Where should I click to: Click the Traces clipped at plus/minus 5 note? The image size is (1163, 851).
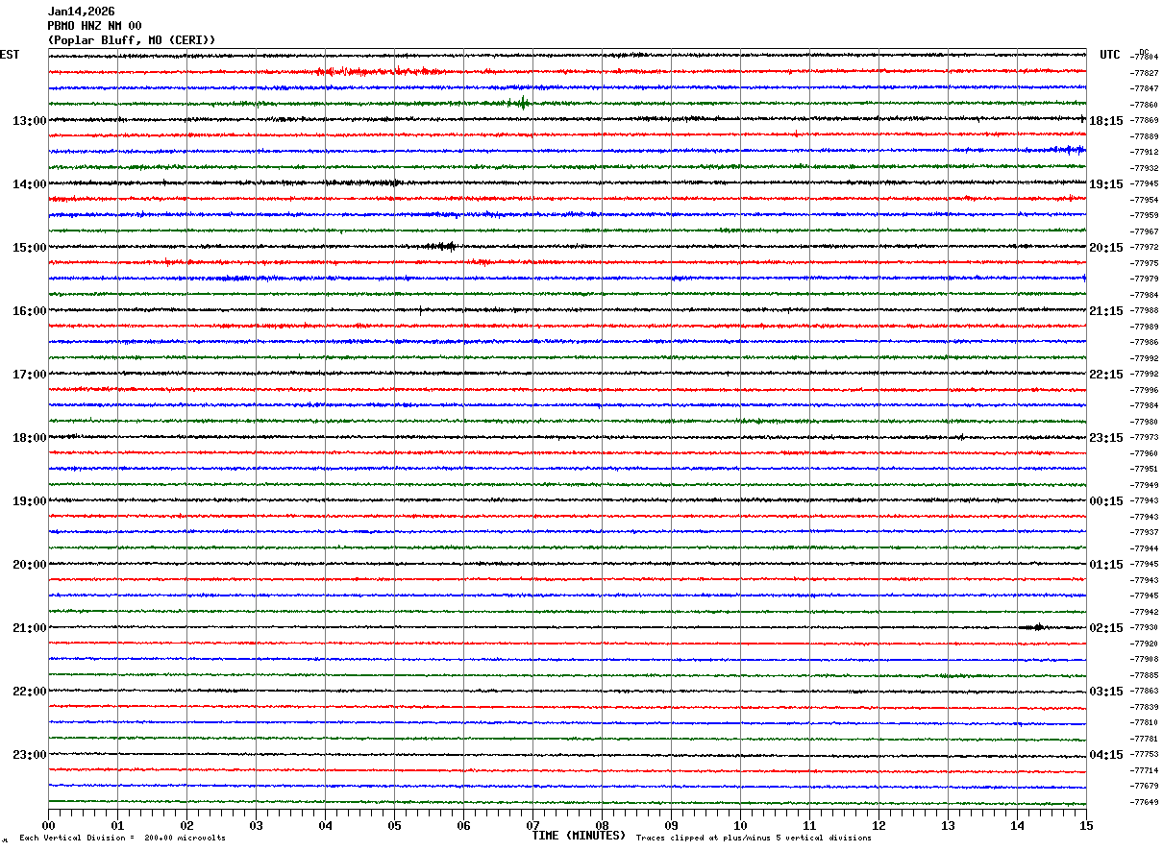coord(754,839)
